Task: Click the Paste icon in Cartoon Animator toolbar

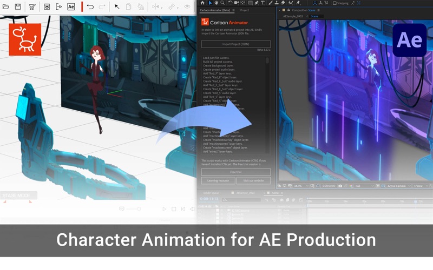Action: tap(141, 6)
